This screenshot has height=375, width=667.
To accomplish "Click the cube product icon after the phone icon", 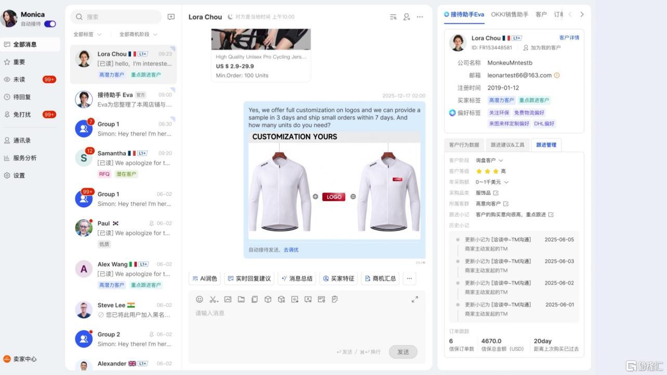I will 268,299.
